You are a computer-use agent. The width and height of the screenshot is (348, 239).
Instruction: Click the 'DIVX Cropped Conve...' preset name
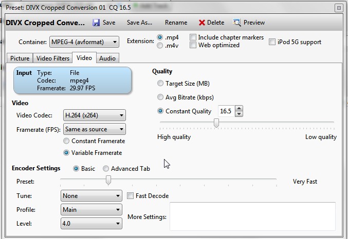45,23
